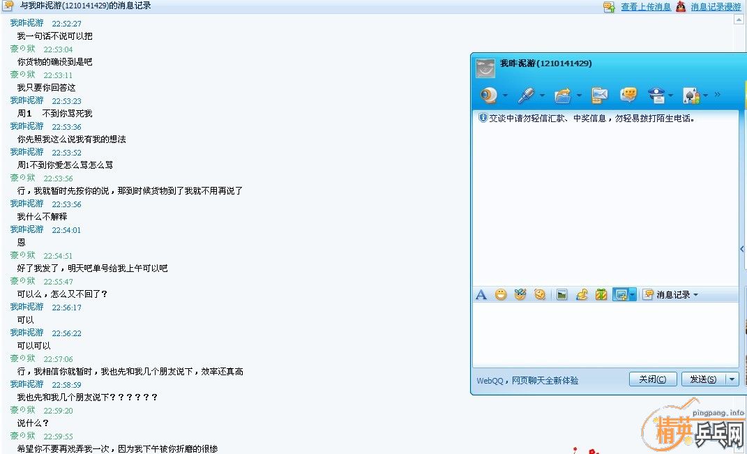Click chat title 我昨泥游(1210141429) in window header
The height and width of the screenshot is (454, 747).
pyautogui.click(x=546, y=63)
